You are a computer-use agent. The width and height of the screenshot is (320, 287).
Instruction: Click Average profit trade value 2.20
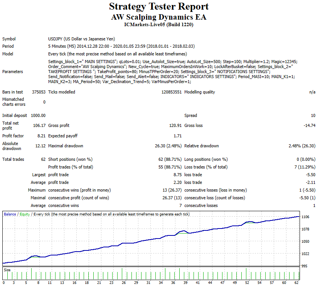pyautogui.click(x=178, y=182)
